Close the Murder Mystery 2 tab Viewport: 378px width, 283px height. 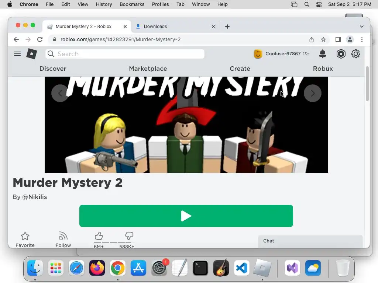[x=125, y=27]
